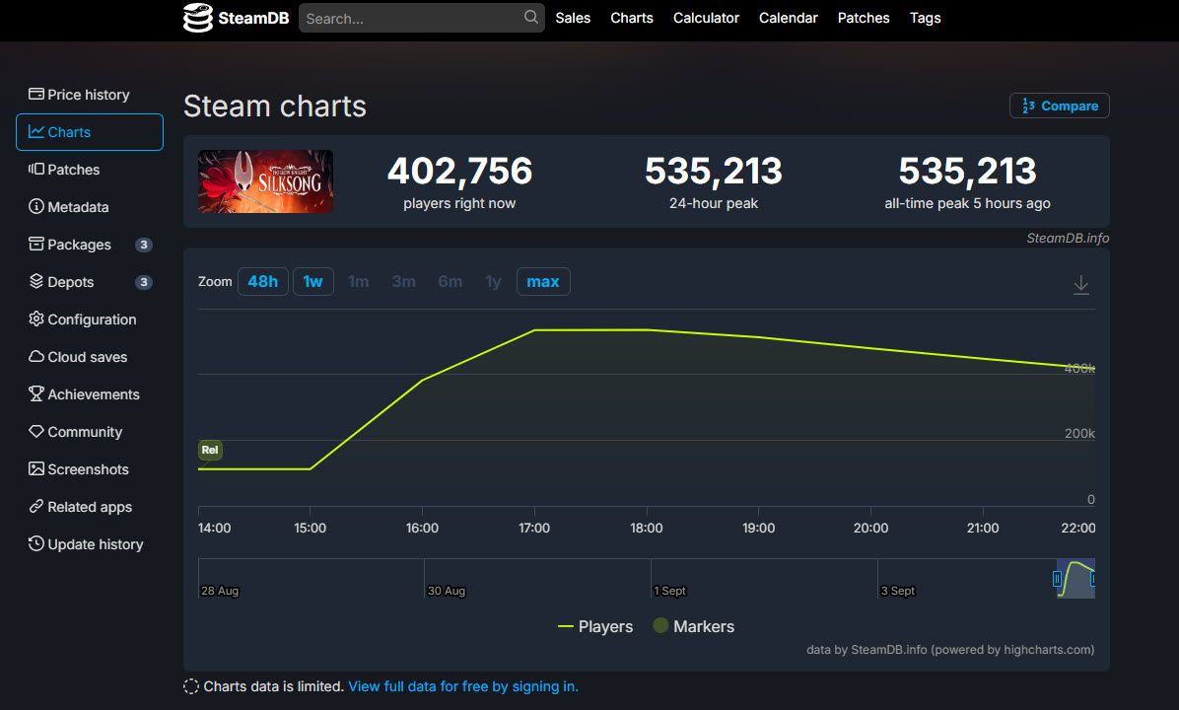Click the Compare ranking icon
Screen dimensions: 1179x710
pos(1028,106)
